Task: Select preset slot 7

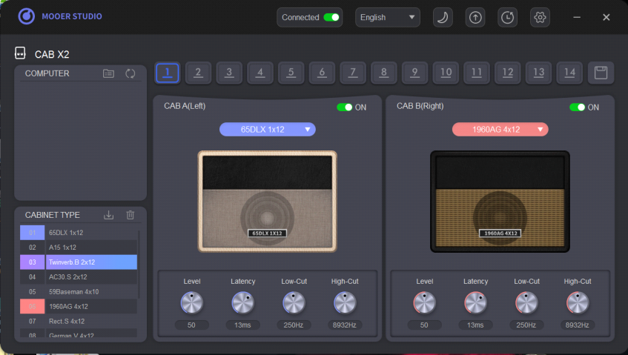Action: (353, 73)
